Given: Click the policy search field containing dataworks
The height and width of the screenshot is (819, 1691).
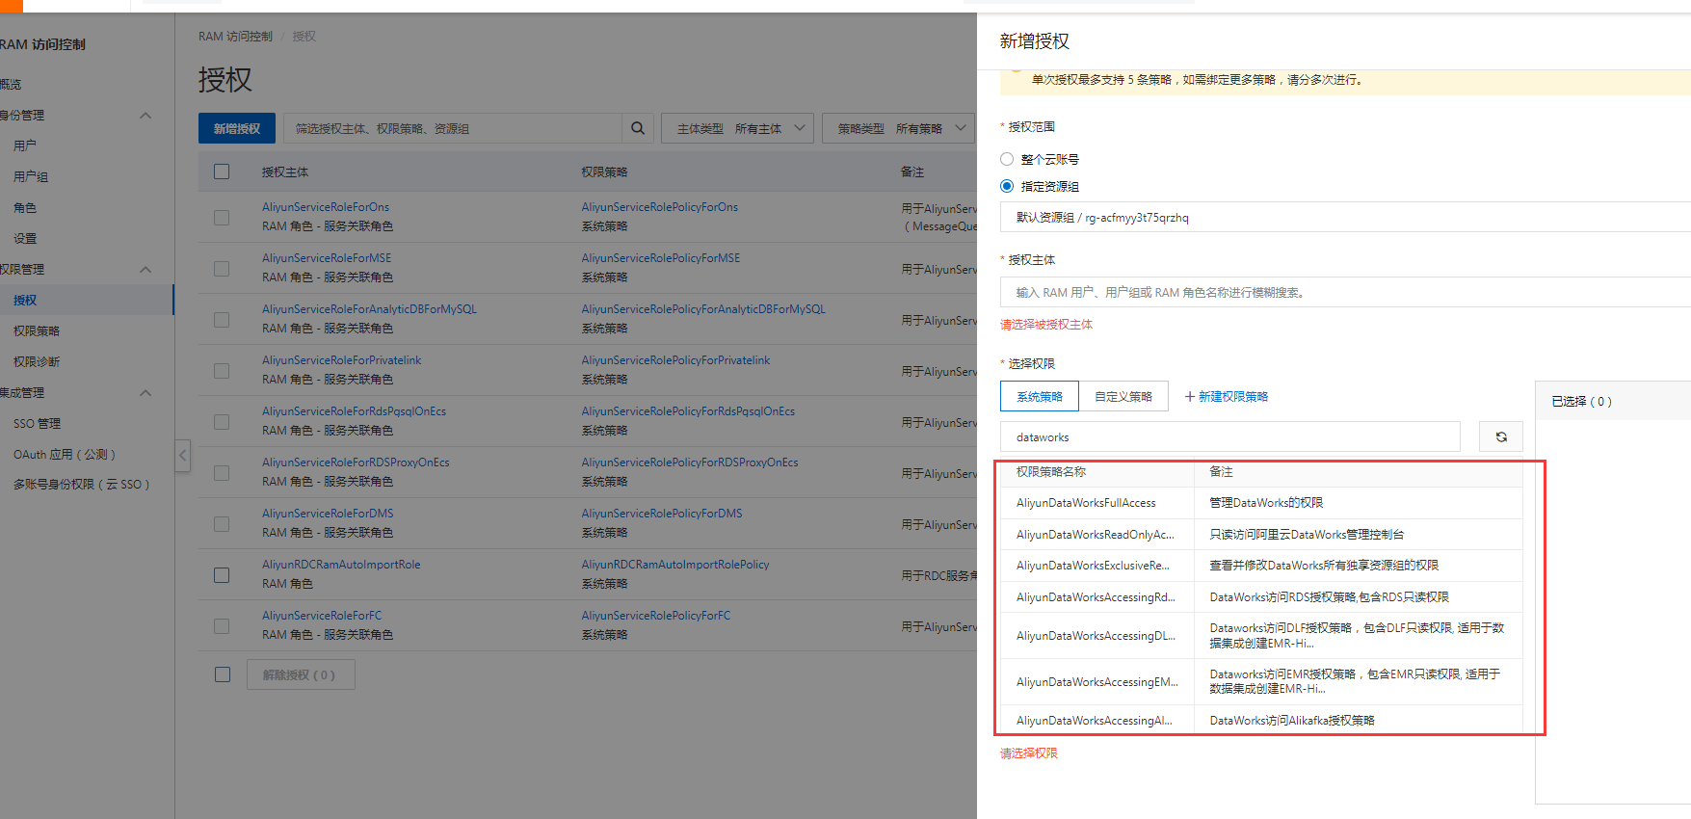Looking at the screenshot, I should click(x=1230, y=436).
